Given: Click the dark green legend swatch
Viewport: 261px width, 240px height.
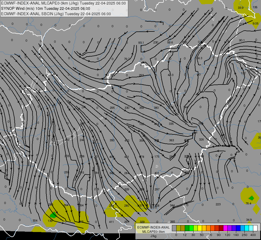Looking at the screenshot, I should point(187,228).
